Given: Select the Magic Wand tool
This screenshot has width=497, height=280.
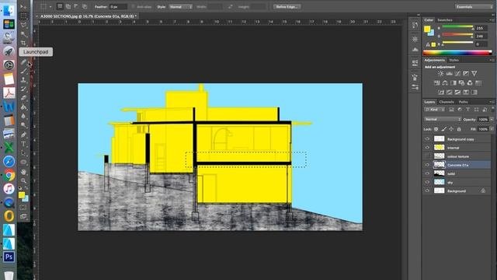Looking at the screenshot, I should [x=23, y=34].
